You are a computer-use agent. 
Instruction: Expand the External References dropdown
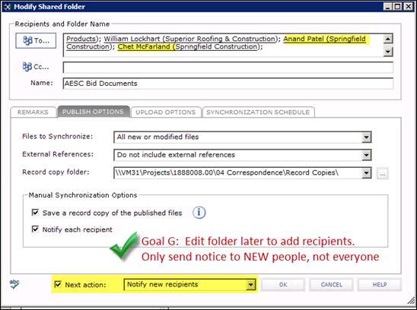point(366,155)
